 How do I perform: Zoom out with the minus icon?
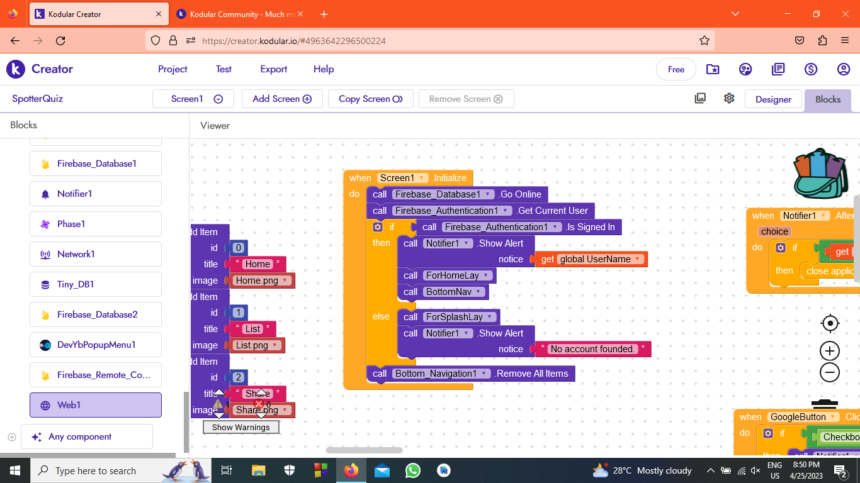(830, 372)
